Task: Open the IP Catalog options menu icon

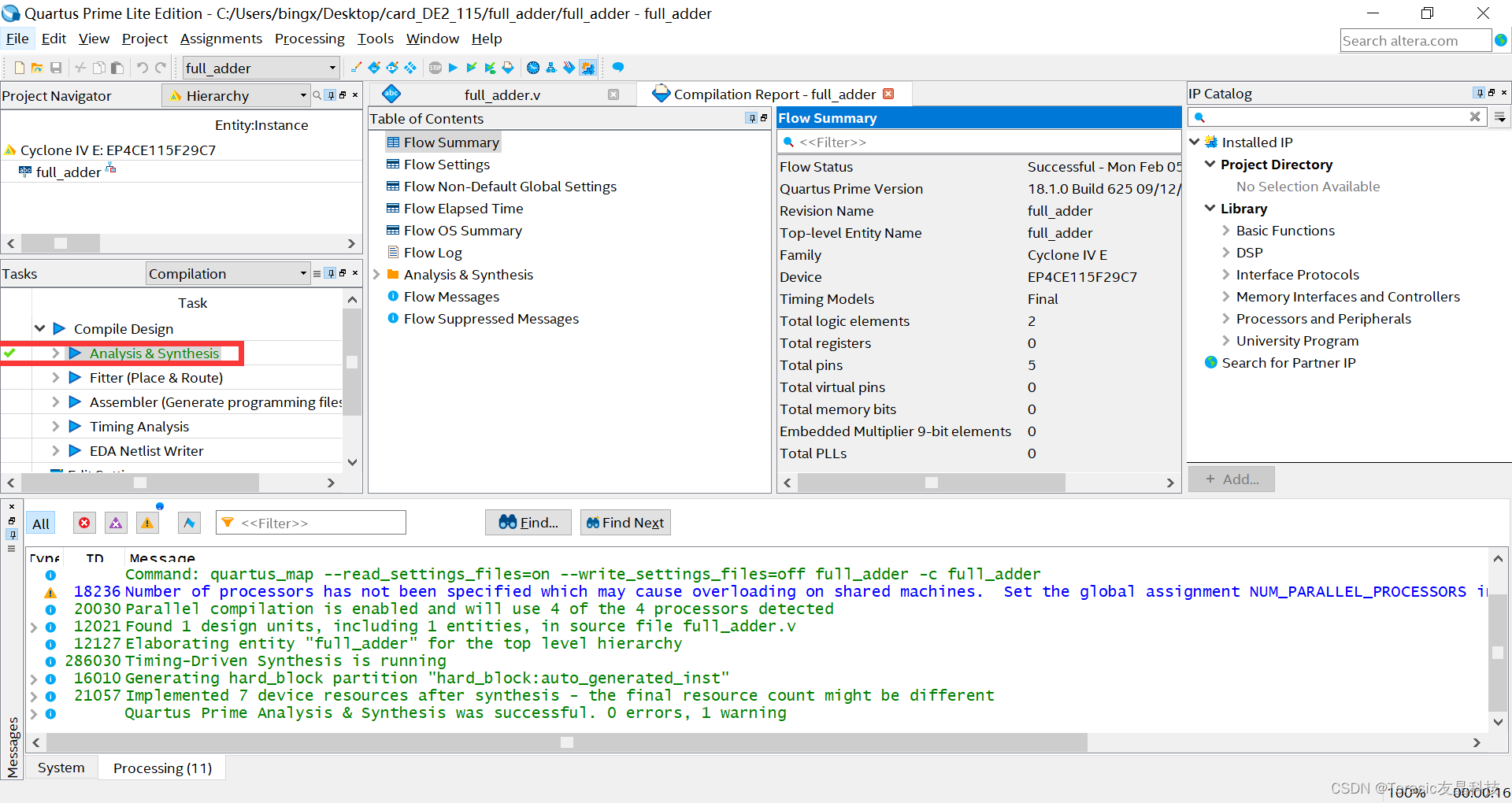Action: tap(1501, 117)
